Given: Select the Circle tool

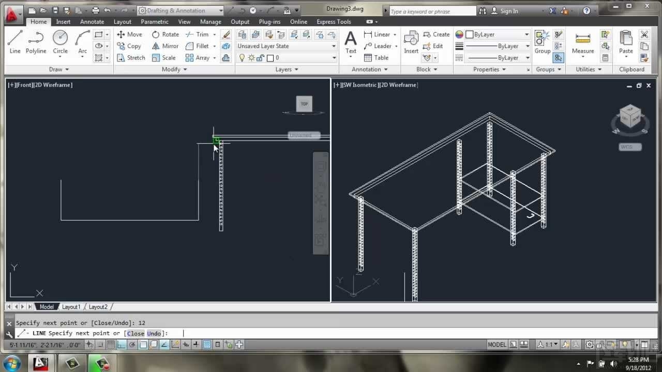Looking at the screenshot, I should pos(60,41).
